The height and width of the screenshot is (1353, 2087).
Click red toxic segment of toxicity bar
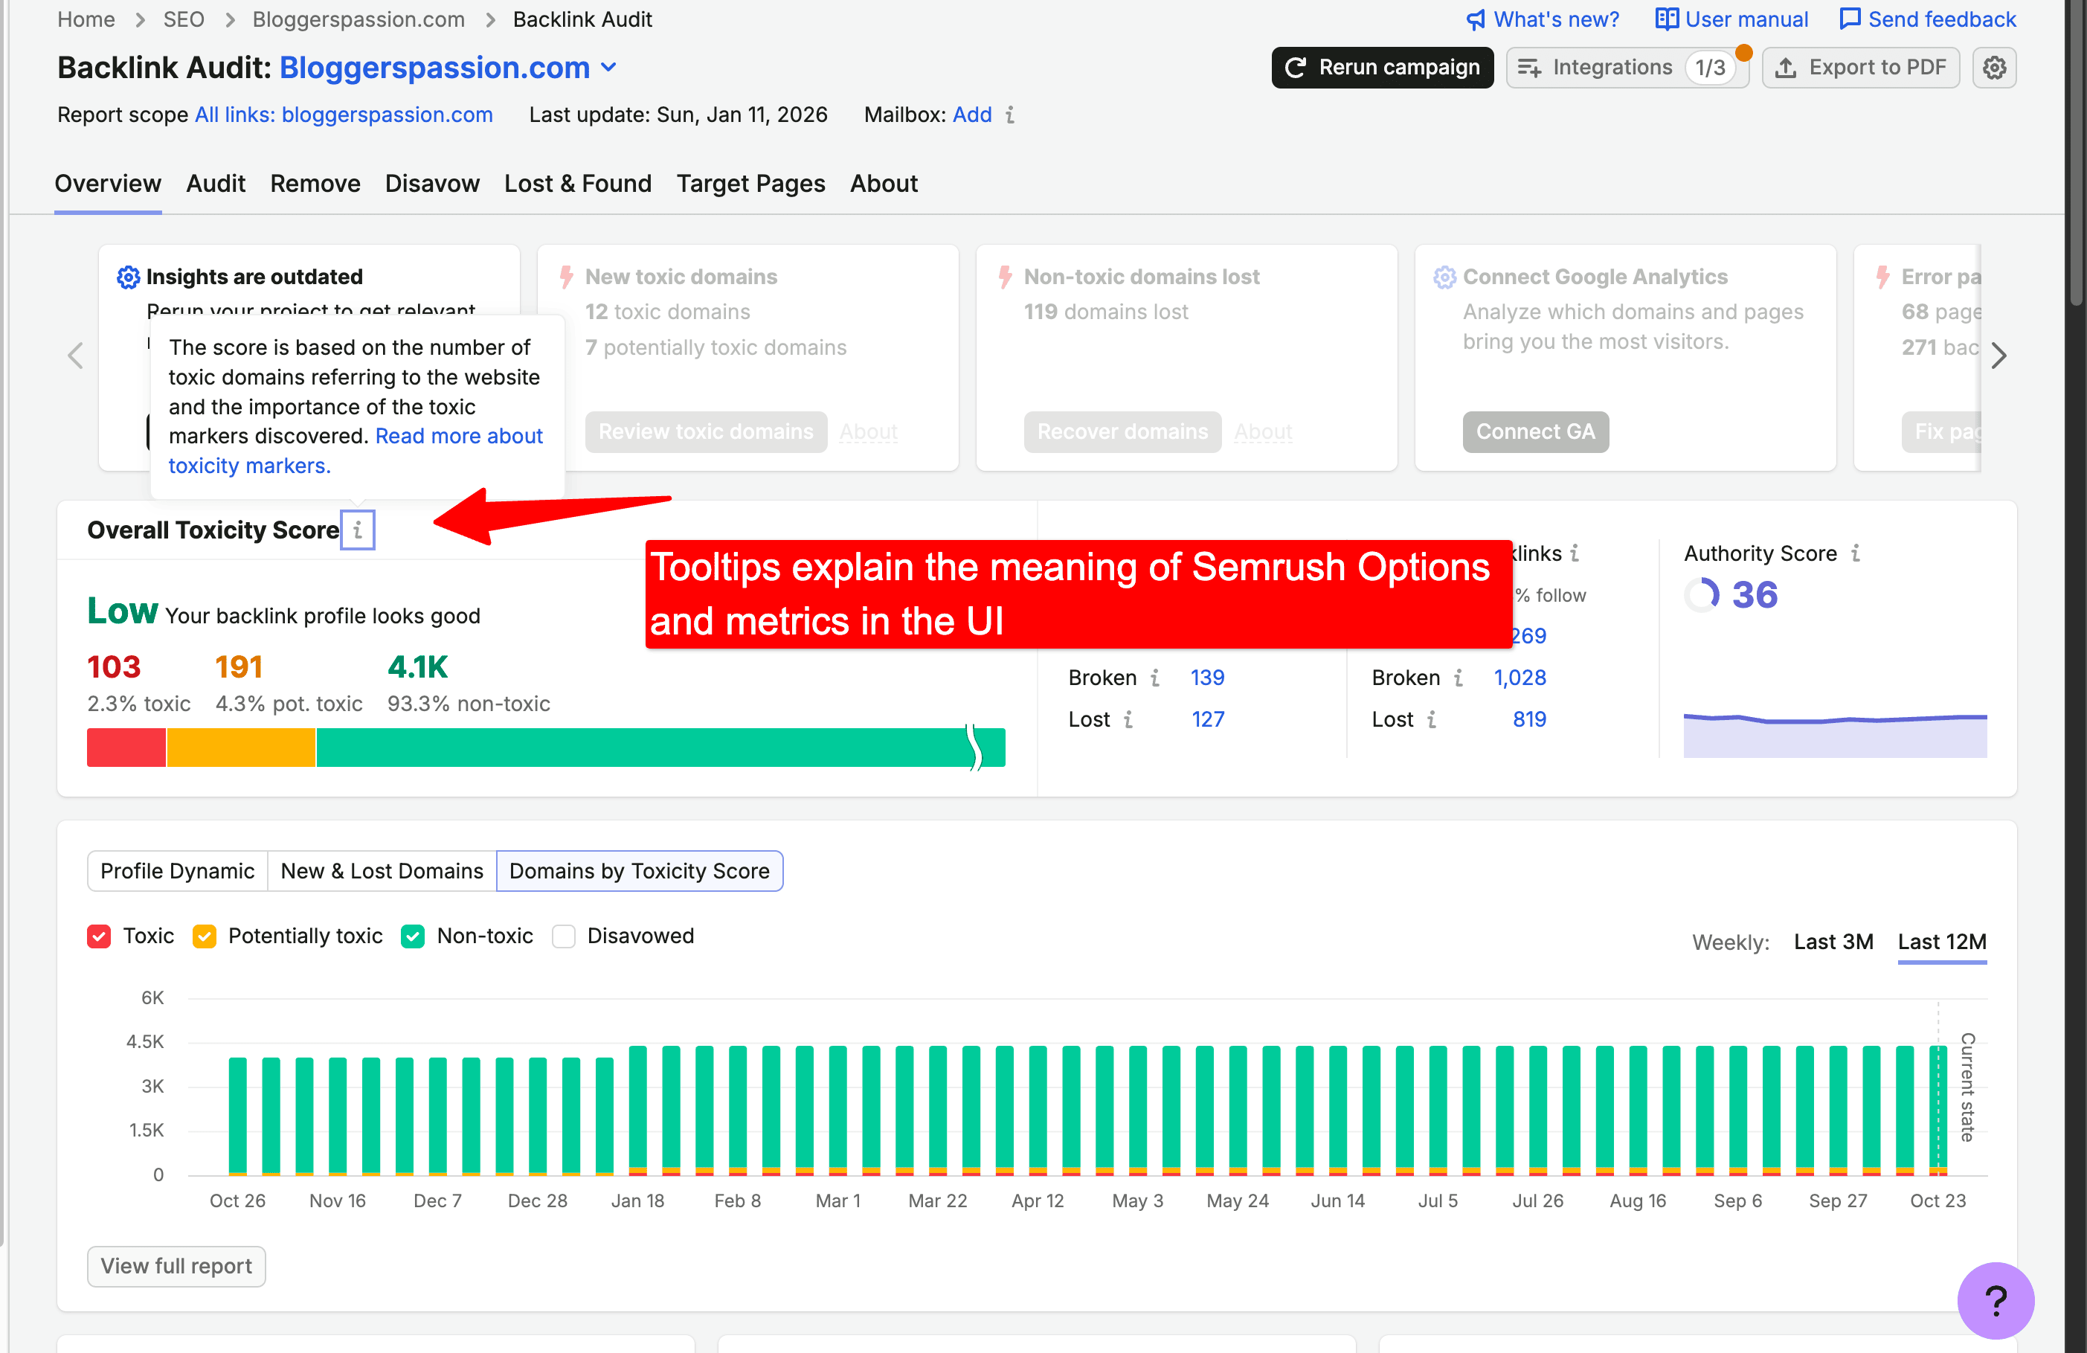126,748
